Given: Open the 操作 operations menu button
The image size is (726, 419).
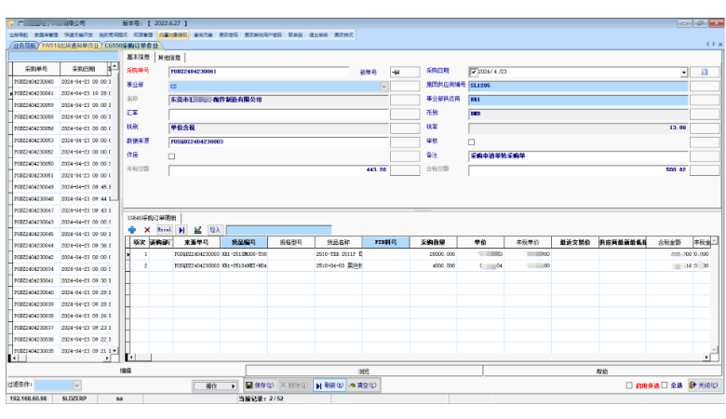Looking at the screenshot, I should pyautogui.click(x=215, y=385).
